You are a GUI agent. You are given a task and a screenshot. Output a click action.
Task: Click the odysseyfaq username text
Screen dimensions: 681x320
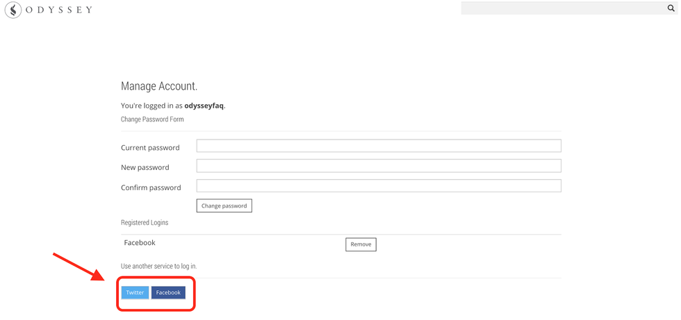tap(204, 106)
